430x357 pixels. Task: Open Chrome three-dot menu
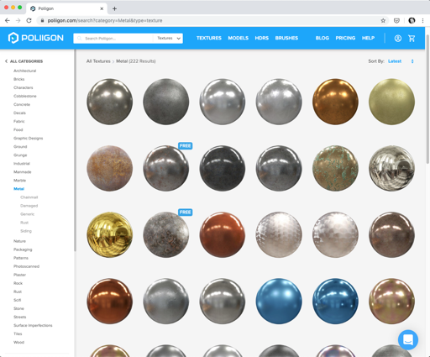422,20
